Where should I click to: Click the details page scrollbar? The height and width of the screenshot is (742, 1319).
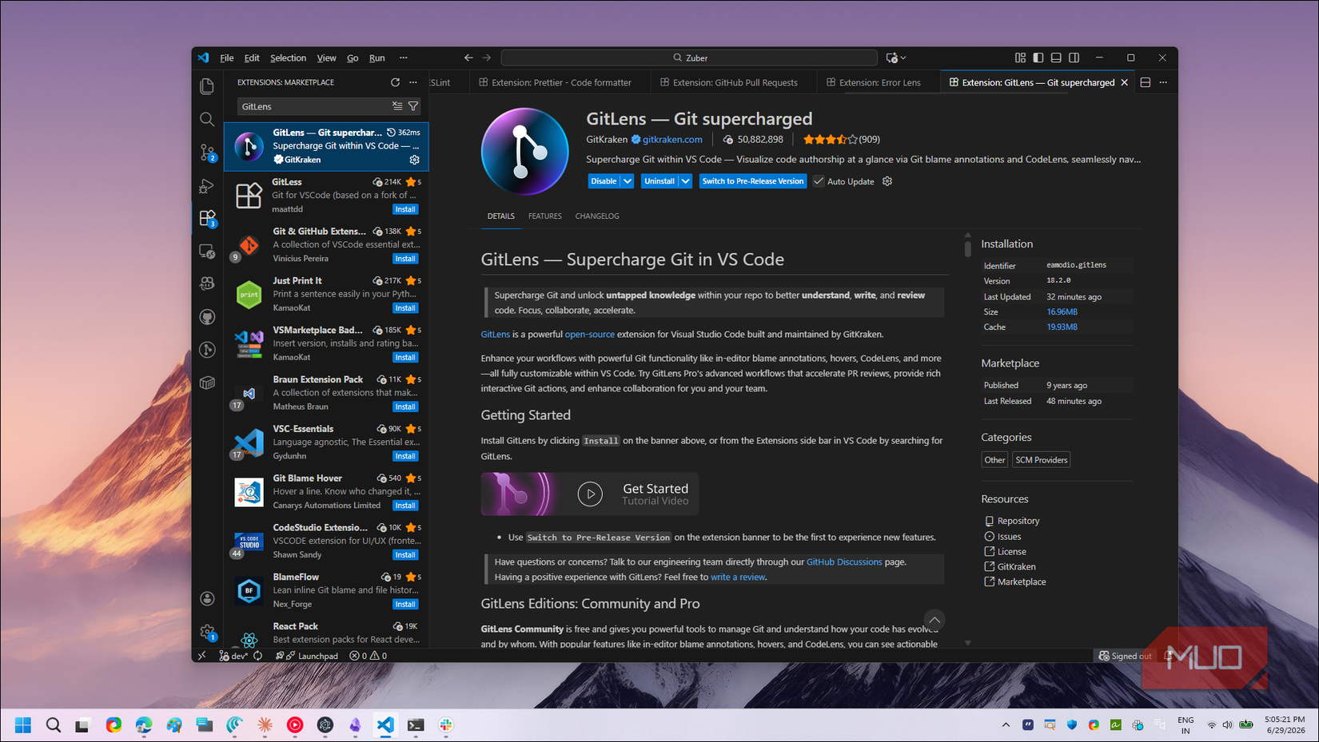tap(967, 248)
